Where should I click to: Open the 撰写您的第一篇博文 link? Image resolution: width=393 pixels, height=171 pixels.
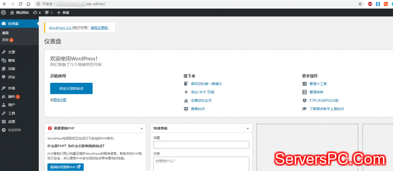point(206,84)
